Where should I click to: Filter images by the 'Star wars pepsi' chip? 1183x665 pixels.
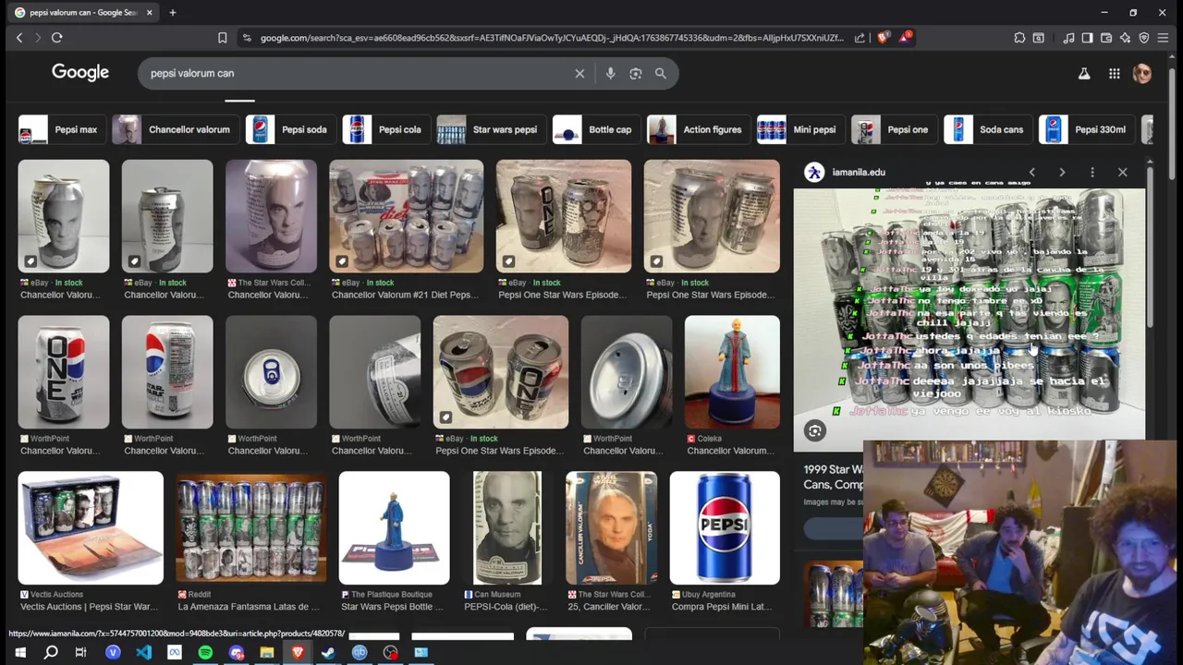coord(490,129)
